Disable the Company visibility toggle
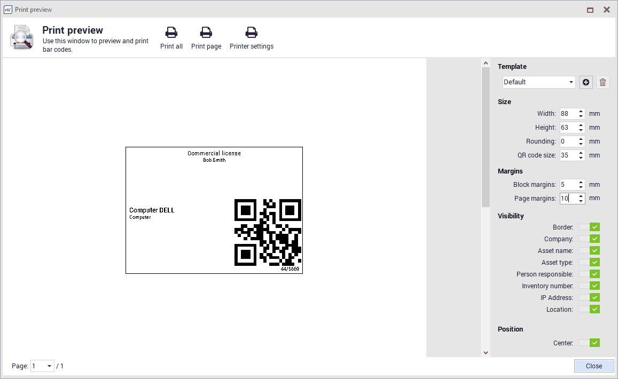 click(589, 239)
